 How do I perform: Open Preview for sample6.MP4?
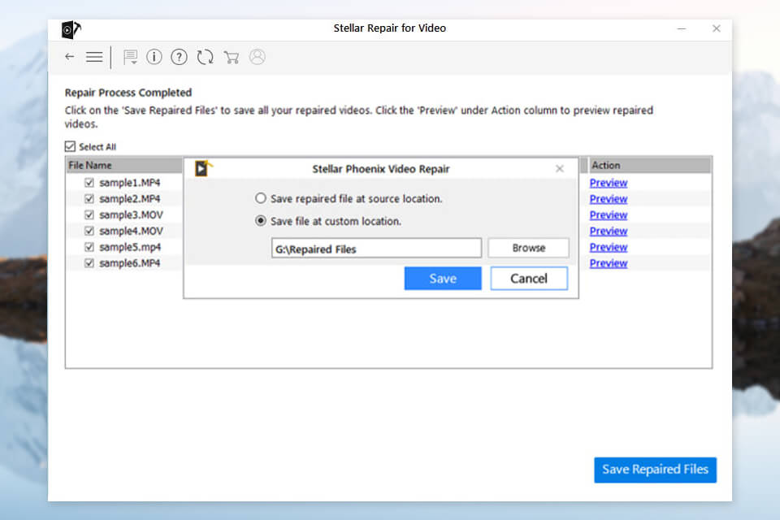(x=608, y=262)
